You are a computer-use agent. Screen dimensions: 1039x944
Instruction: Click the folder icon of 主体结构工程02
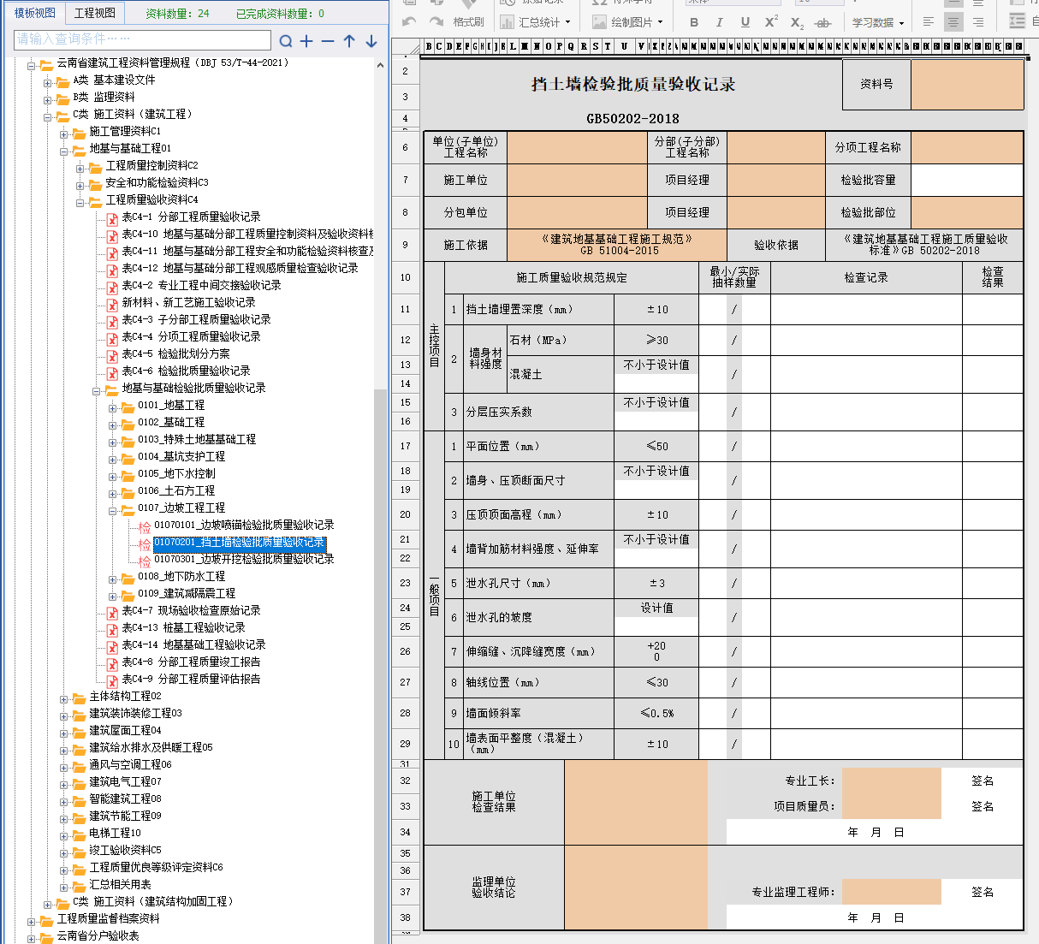[x=80, y=698]
